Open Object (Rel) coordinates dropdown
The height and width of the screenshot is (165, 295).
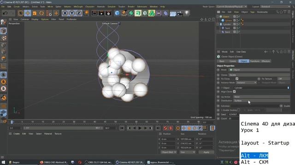pos(169,152)
